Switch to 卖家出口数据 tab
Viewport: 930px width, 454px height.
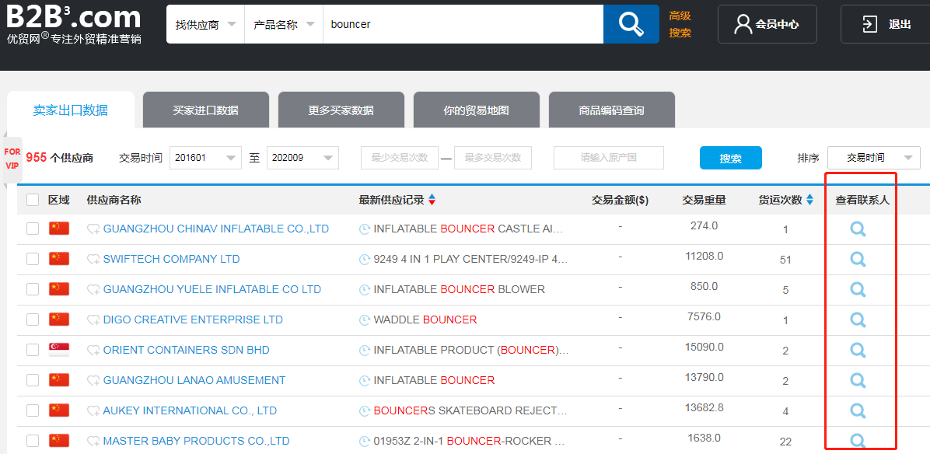point(71,110)
